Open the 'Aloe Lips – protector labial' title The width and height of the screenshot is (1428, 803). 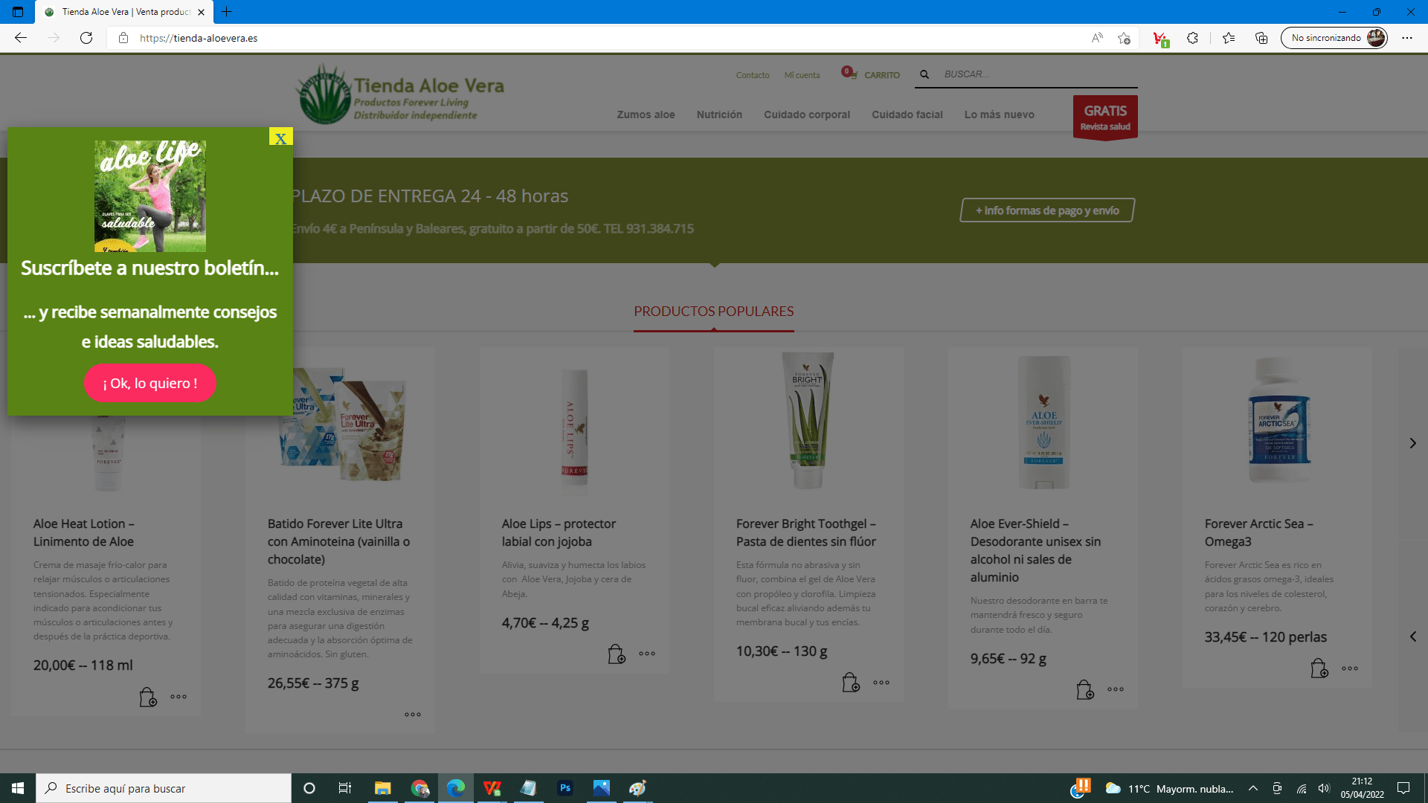coord(559,532)
